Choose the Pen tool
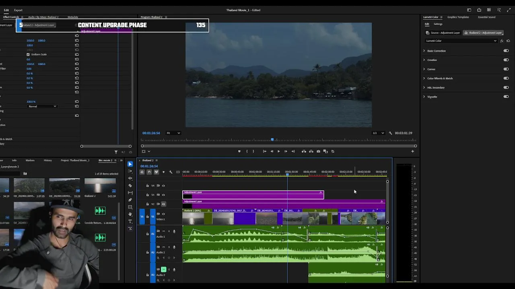Viewport: 515px width, 289px height. point(130,200)
